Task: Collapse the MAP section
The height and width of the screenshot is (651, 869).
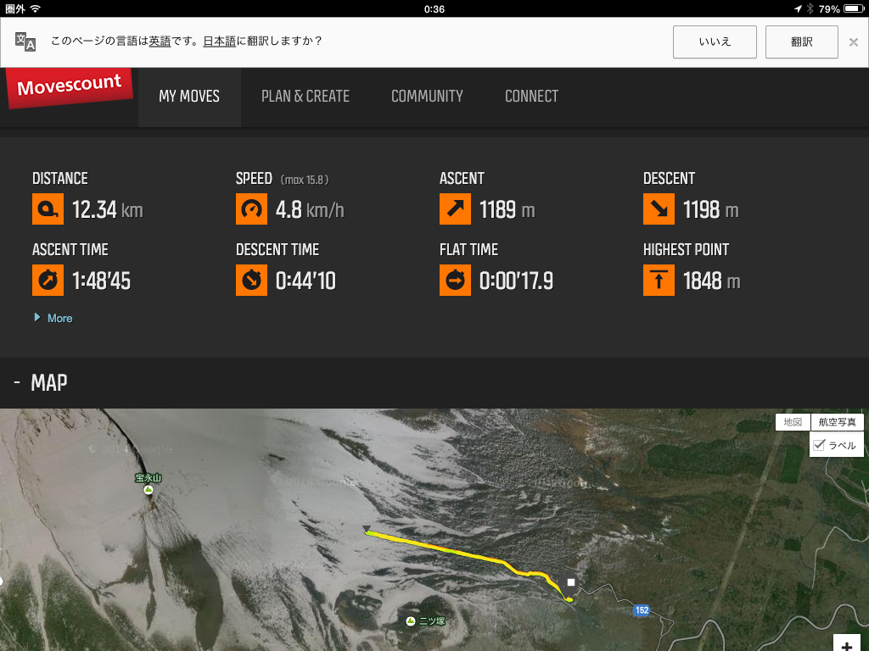Action: click(17, 383)
